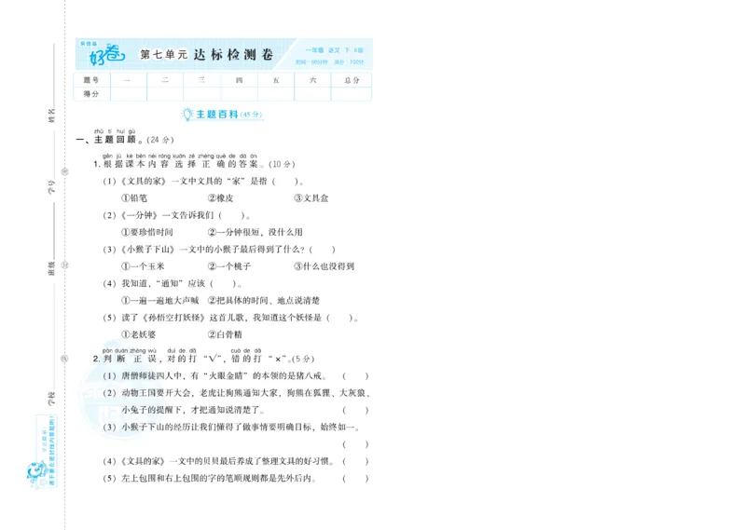Click the question about 《孙悟空打妖怪》这首儿歌

(230, 318)
